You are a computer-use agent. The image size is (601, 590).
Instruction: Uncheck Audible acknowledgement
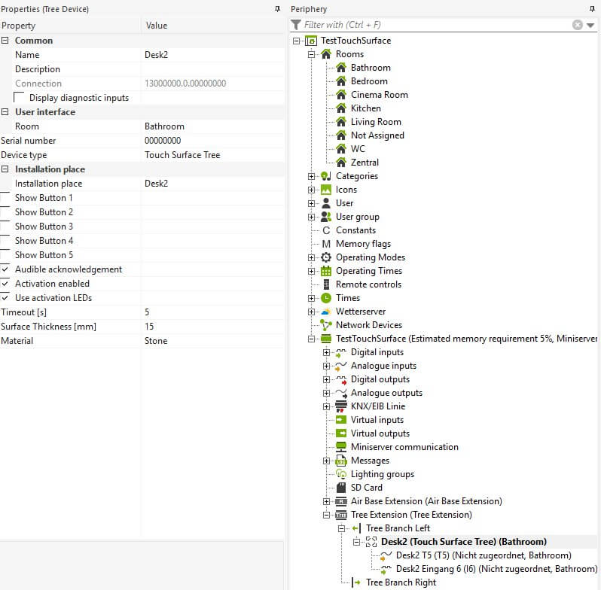(6, 269)
